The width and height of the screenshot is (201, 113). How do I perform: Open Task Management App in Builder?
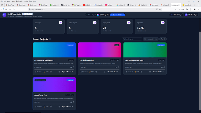[158, 72]
